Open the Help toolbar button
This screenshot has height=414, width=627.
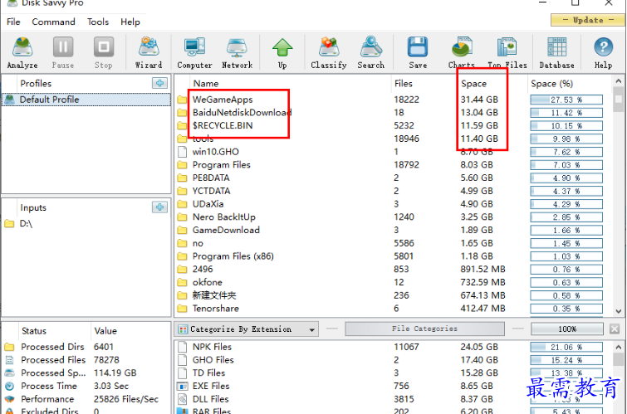click(603, 53)
